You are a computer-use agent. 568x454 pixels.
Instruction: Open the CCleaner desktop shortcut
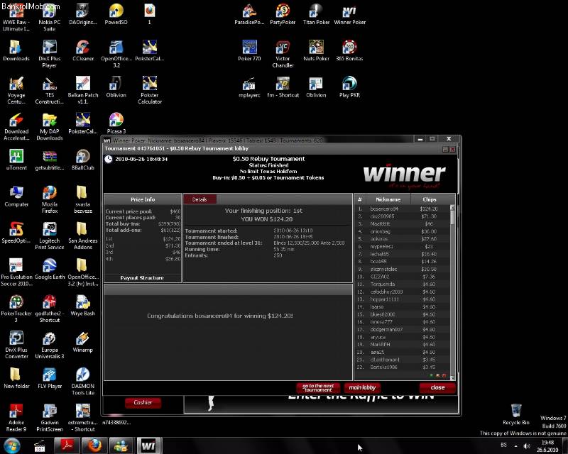point(83,51)
